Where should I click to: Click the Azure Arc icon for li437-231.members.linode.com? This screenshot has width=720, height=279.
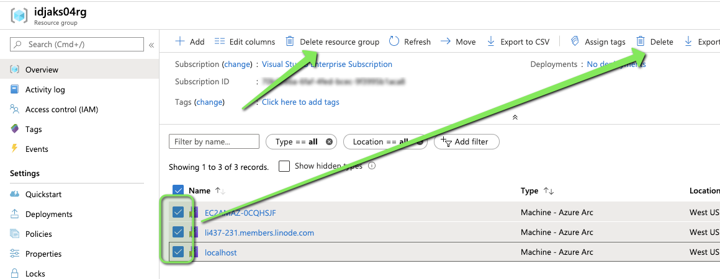tap(194, 232)
